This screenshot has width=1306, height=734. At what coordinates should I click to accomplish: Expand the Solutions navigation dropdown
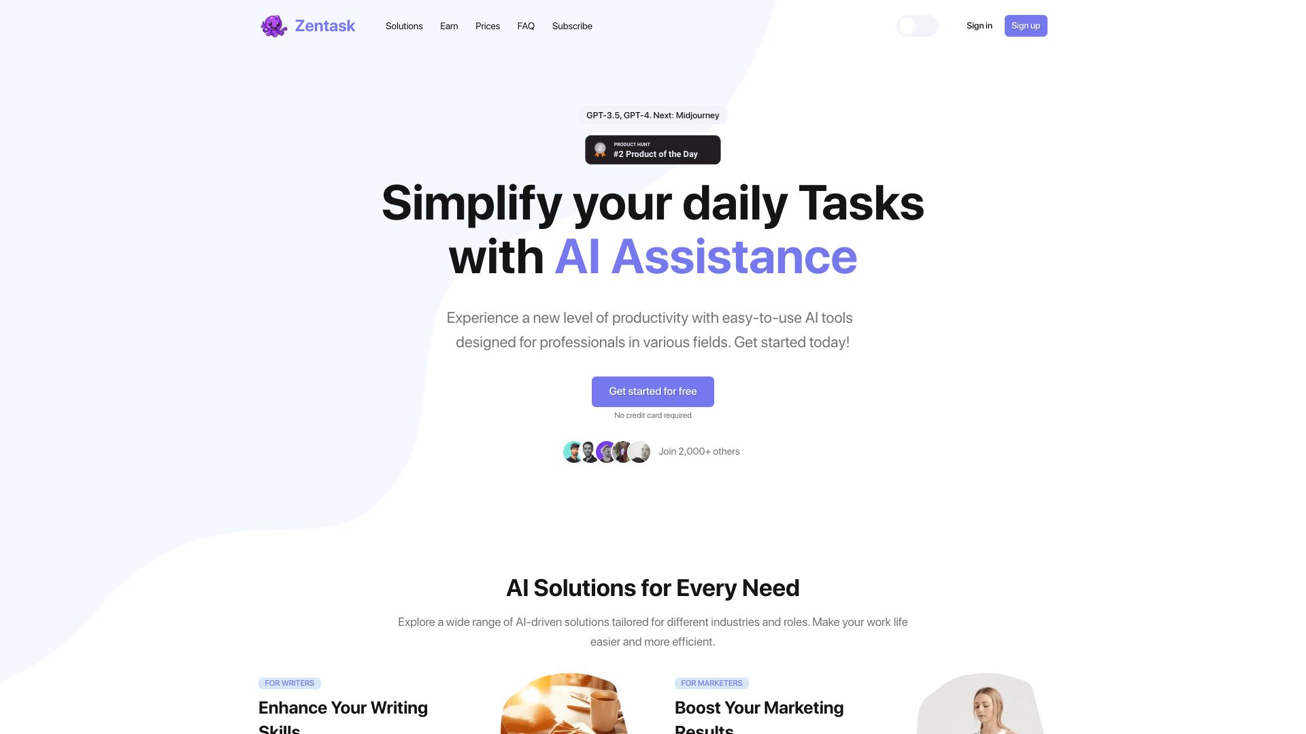coord(403,26)
